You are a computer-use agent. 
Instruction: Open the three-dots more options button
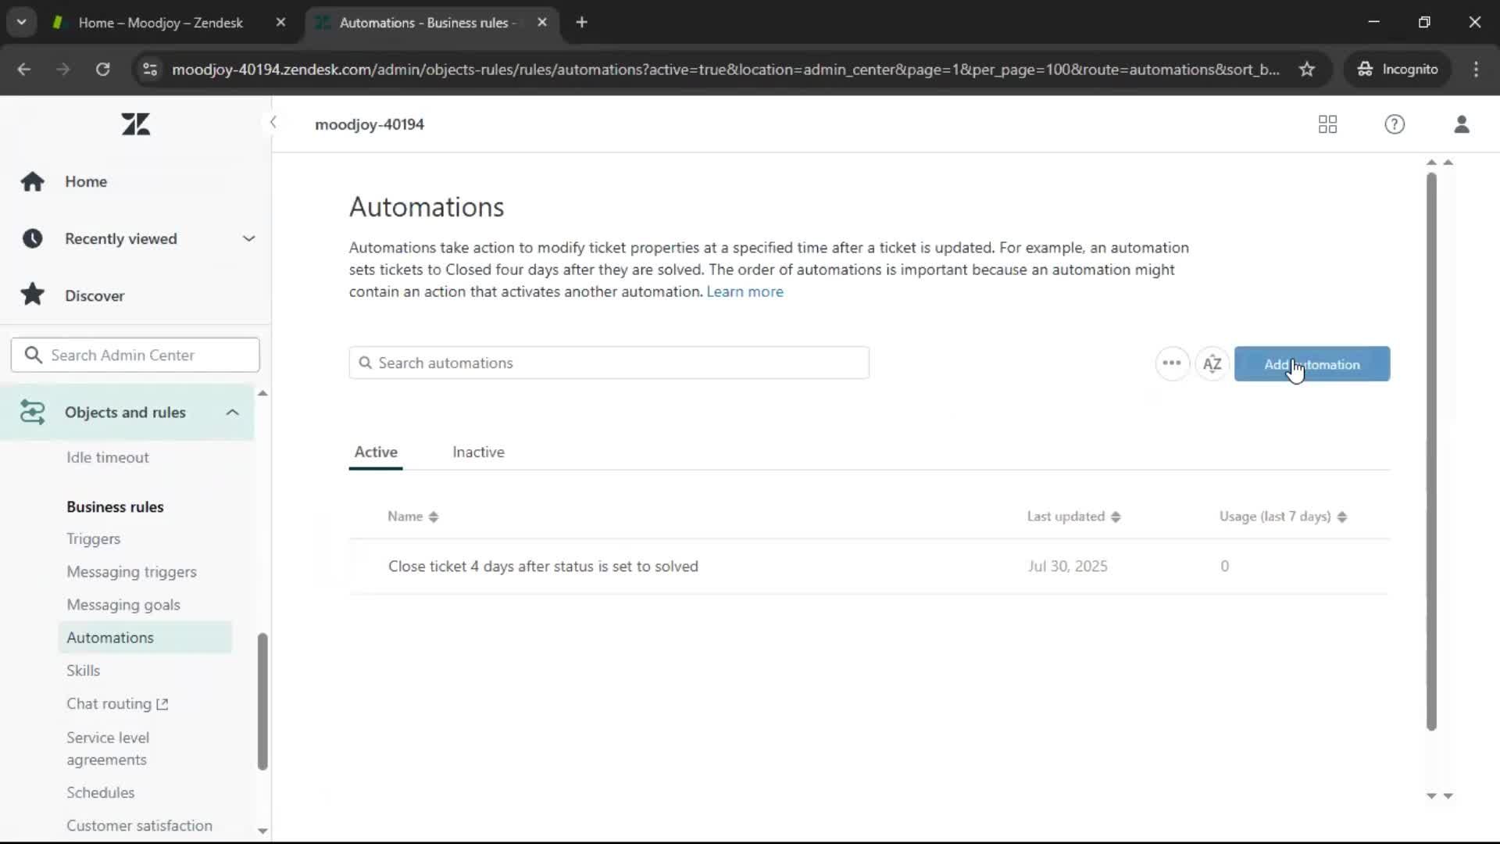pos(1172,363)
